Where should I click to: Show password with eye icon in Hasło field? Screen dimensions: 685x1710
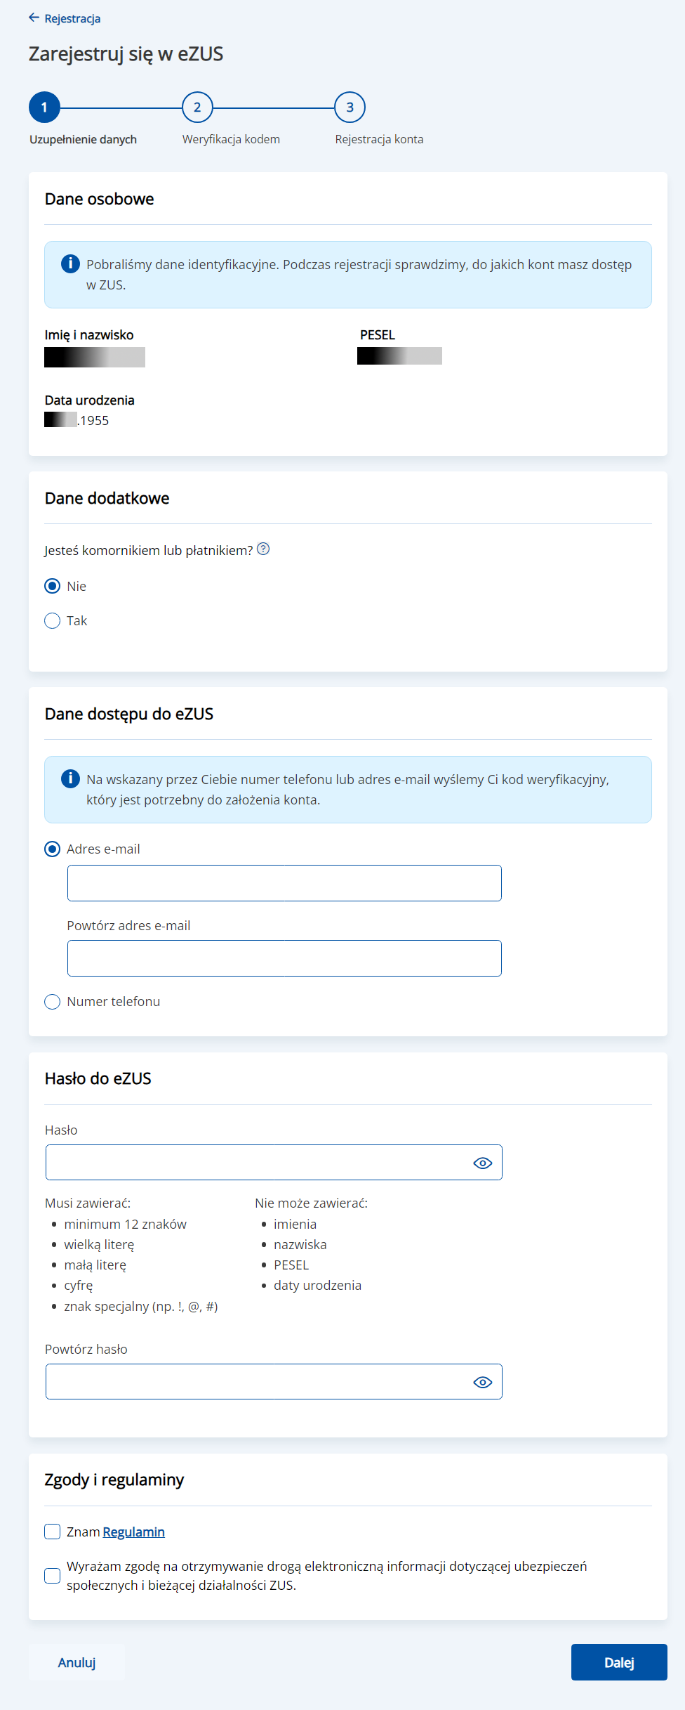[483, 1163]
